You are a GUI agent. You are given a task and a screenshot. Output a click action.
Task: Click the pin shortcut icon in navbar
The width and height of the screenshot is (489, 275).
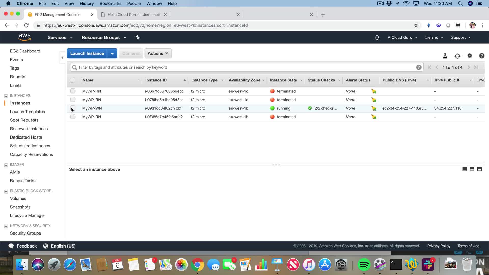click(138, 37)
